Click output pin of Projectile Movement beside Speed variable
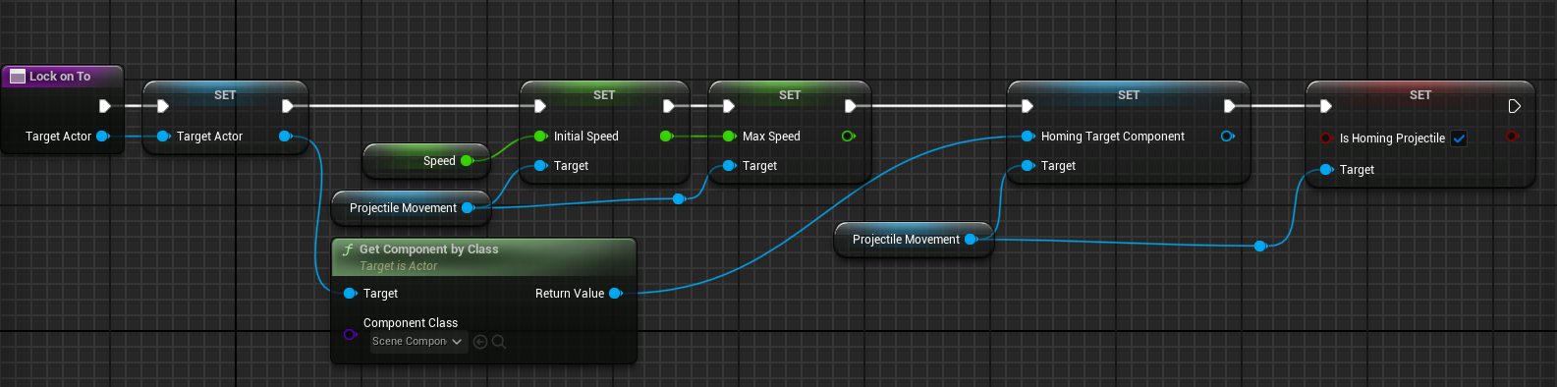The height and width of the screenshot is (387, 1557). click(x=469, y=208)
